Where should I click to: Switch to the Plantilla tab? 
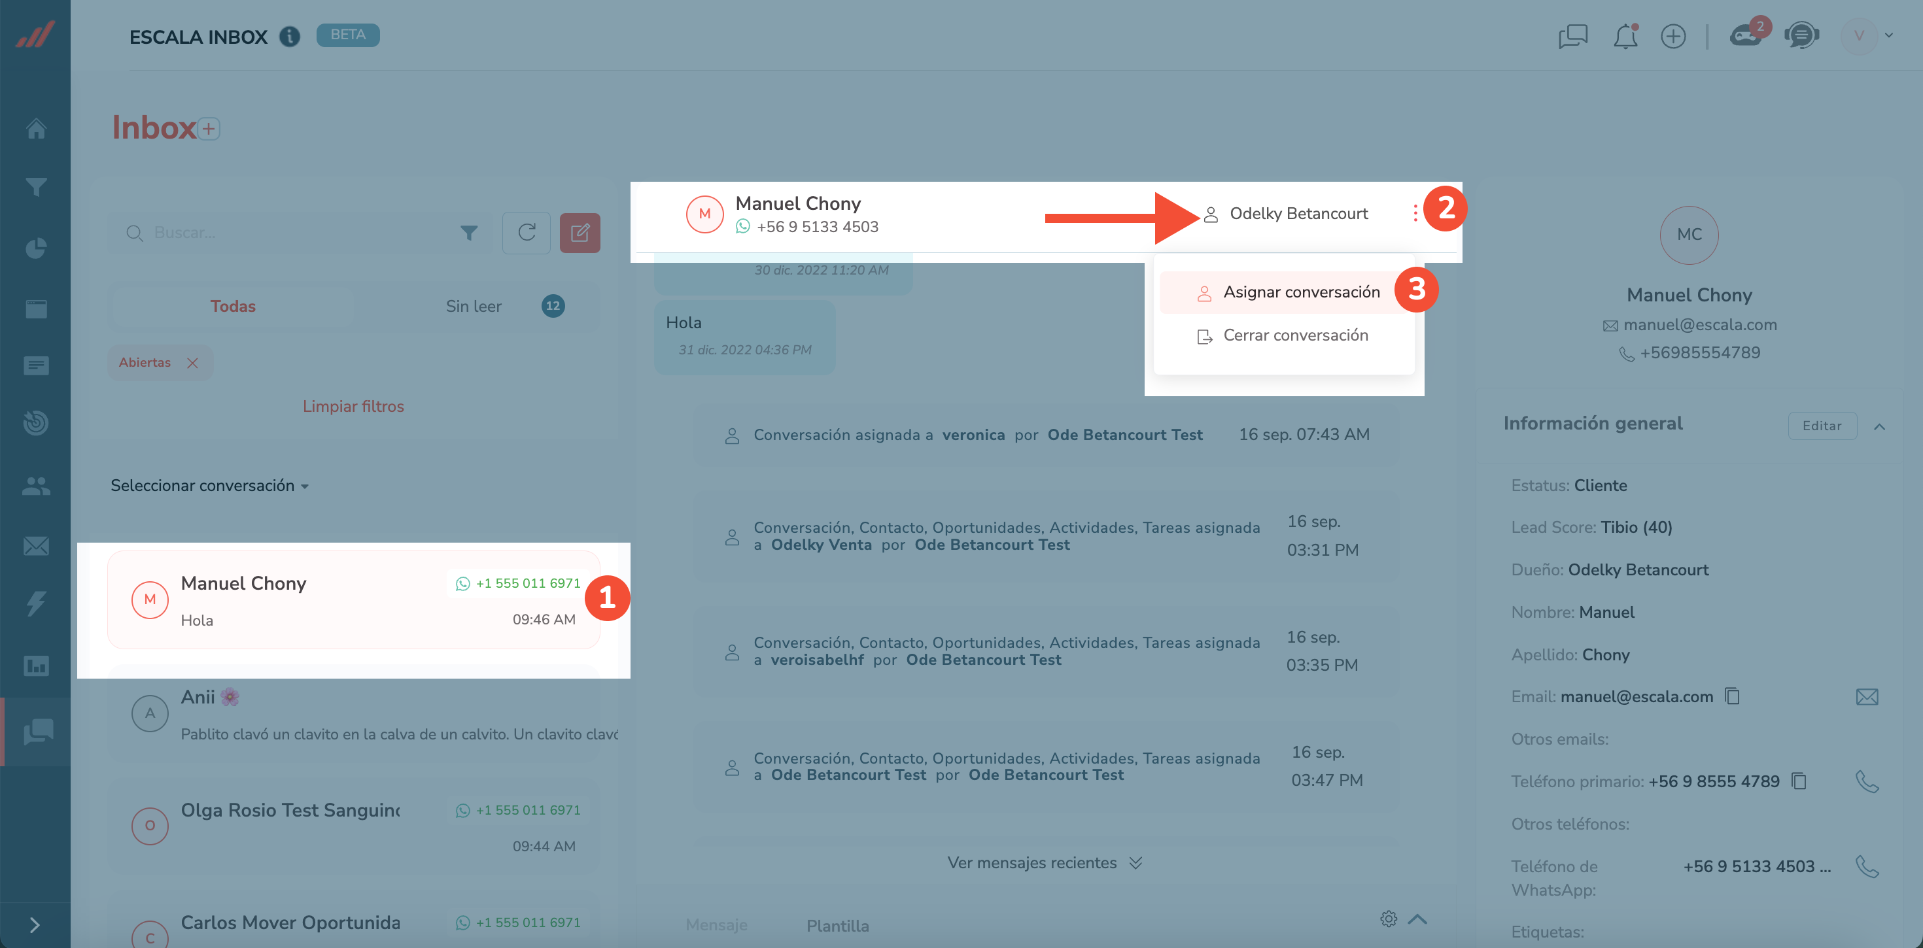[x=838, y=926]
